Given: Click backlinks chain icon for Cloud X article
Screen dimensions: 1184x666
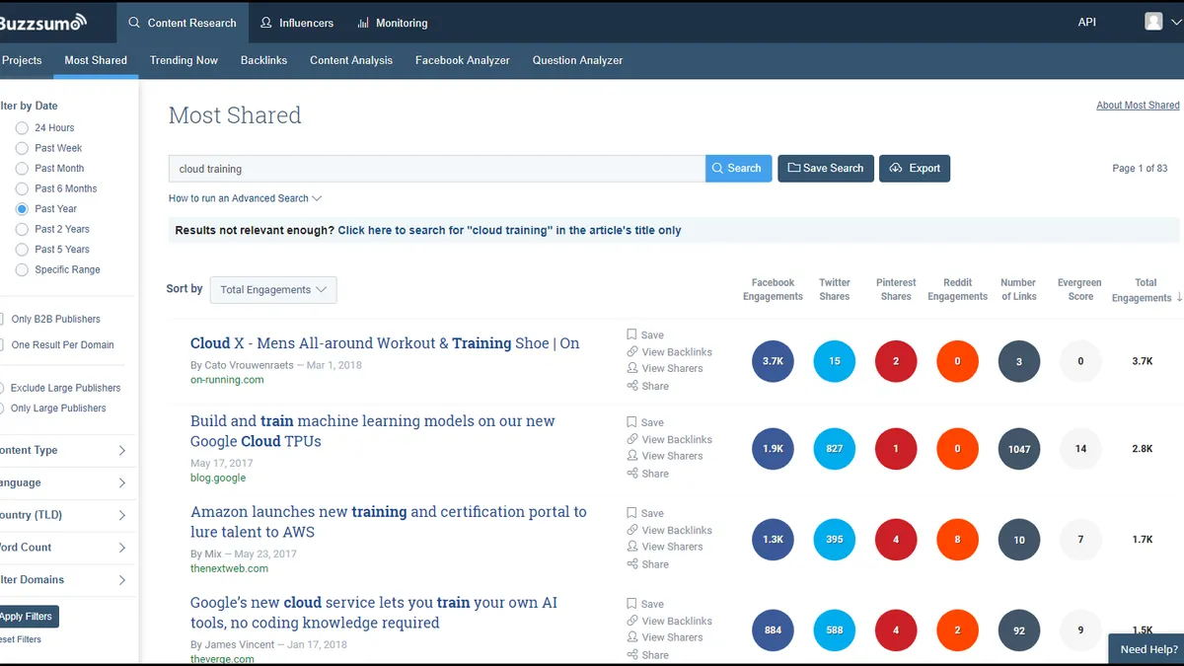Looking at the screenshot, I should click(631, 351).
